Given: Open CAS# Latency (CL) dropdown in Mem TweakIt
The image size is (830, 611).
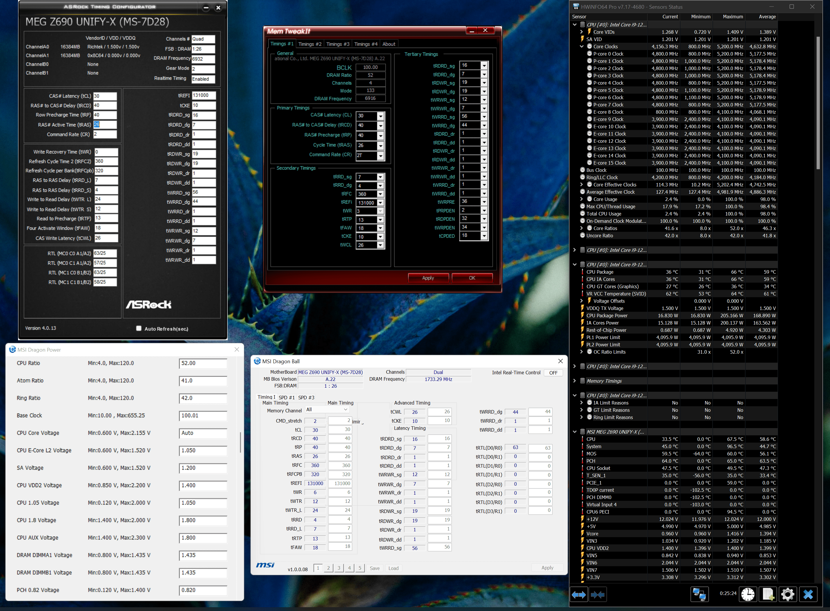Looking at the screenshot, I should pos(380,116).
